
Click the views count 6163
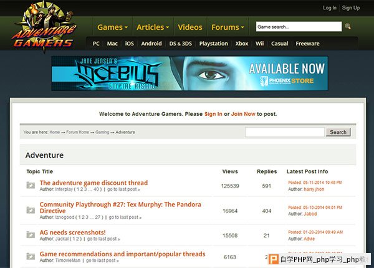tap(229, 257)
